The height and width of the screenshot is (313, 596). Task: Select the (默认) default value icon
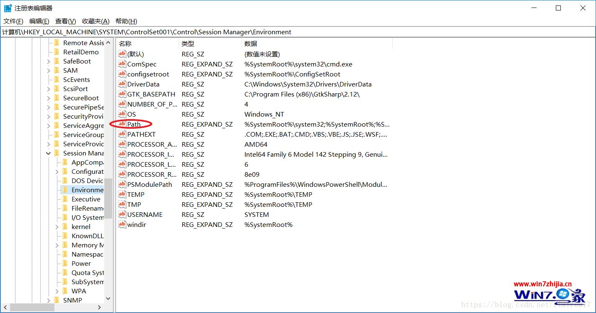[x=122, y=54]
